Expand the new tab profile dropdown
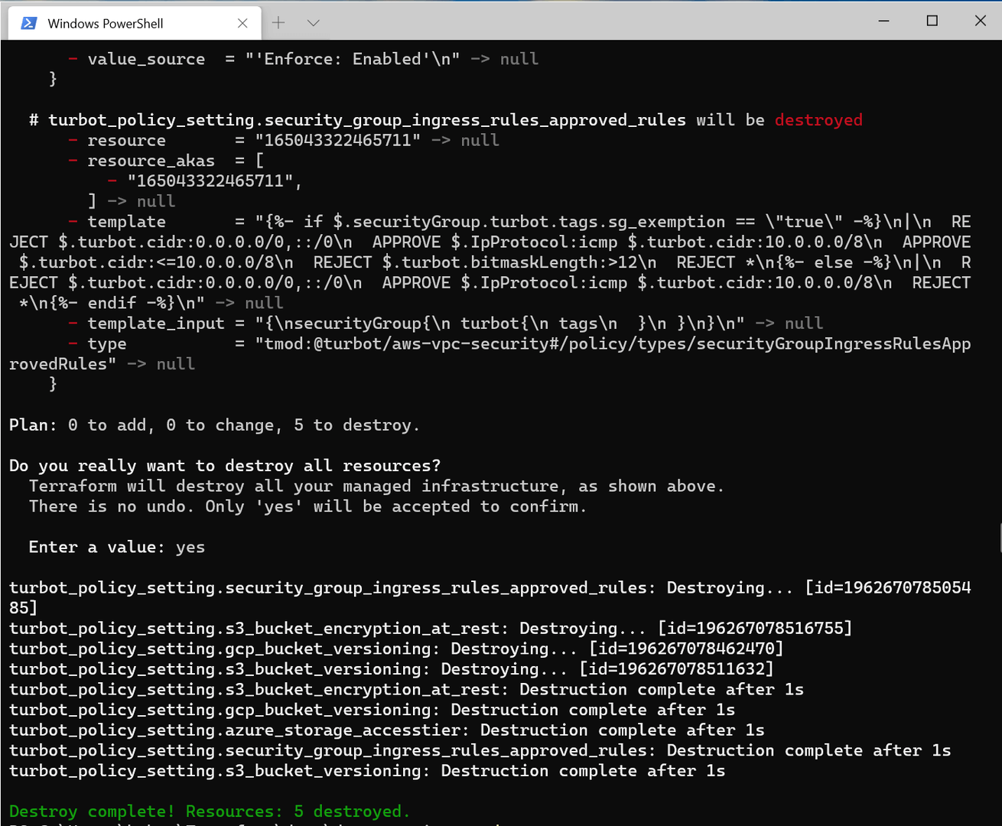The height and width of the screenshot is (826, 1002). pos(313,23)
